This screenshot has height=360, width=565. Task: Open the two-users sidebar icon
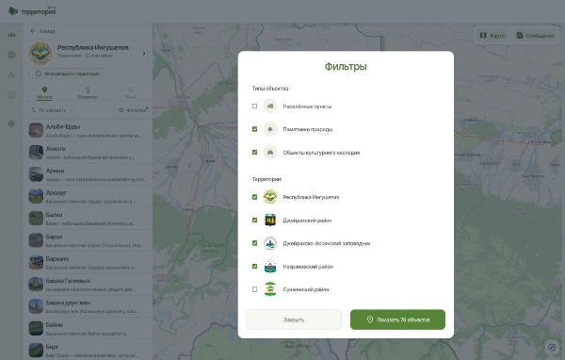pos(11,75)
